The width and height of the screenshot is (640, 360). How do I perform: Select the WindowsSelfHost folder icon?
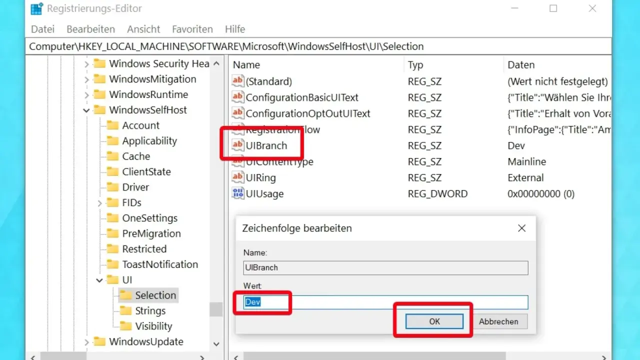[100, 110]
